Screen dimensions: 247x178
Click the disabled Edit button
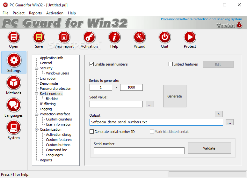pyautogui.click(x=218, y=65)
